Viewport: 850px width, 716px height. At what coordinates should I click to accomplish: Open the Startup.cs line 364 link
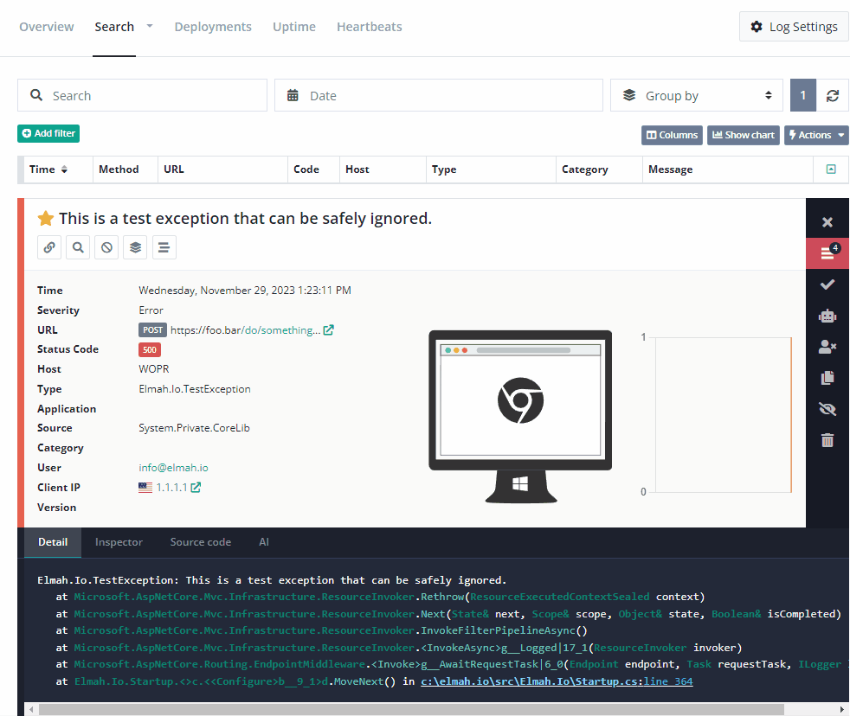coord(557,681)
